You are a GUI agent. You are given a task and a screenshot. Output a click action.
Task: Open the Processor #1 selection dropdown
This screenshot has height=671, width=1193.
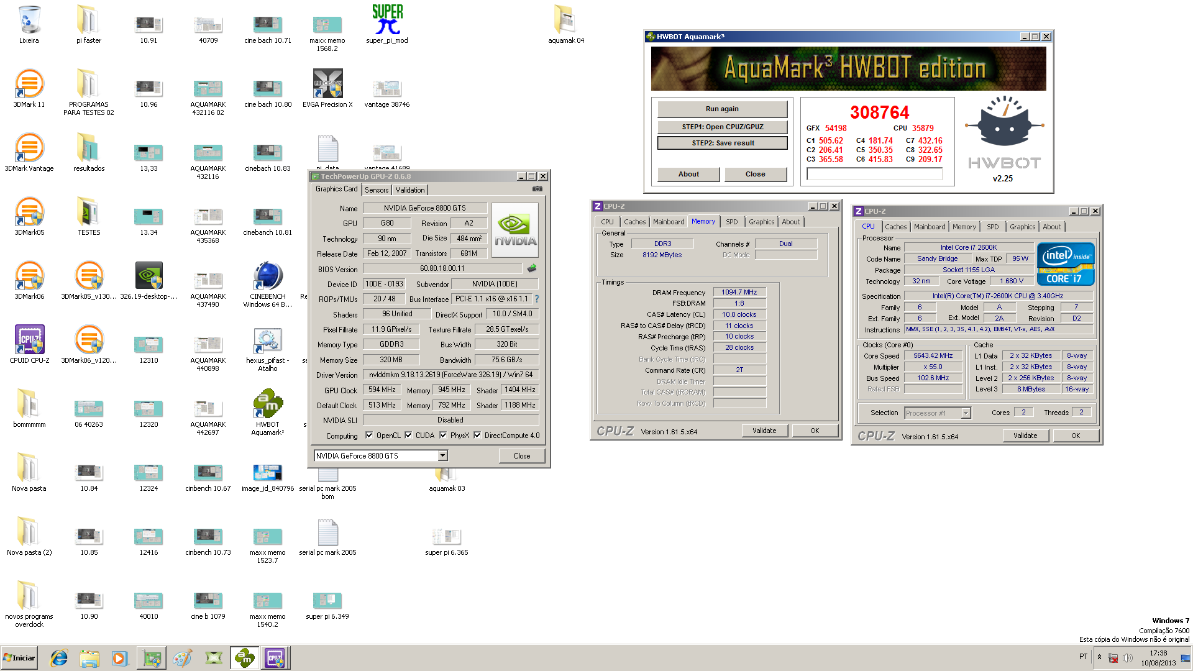(x=966, y=413)
